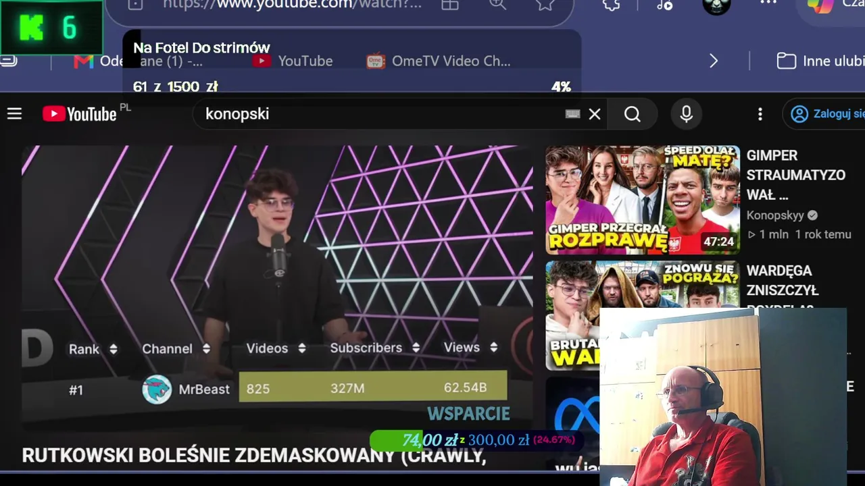Open the split screen icon in address bar
The height and width of the screenshot is (486, 865).
tap(450, 4)
